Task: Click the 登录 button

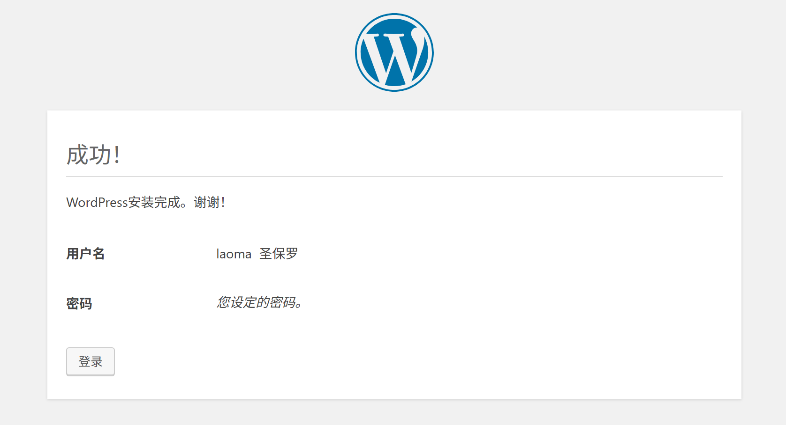Action: coord(91,361)
